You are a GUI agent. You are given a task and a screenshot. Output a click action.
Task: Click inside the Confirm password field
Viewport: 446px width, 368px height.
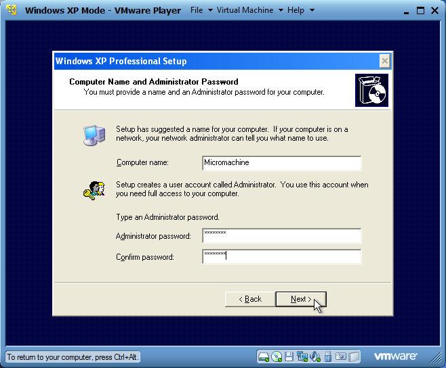coord(281,256)
